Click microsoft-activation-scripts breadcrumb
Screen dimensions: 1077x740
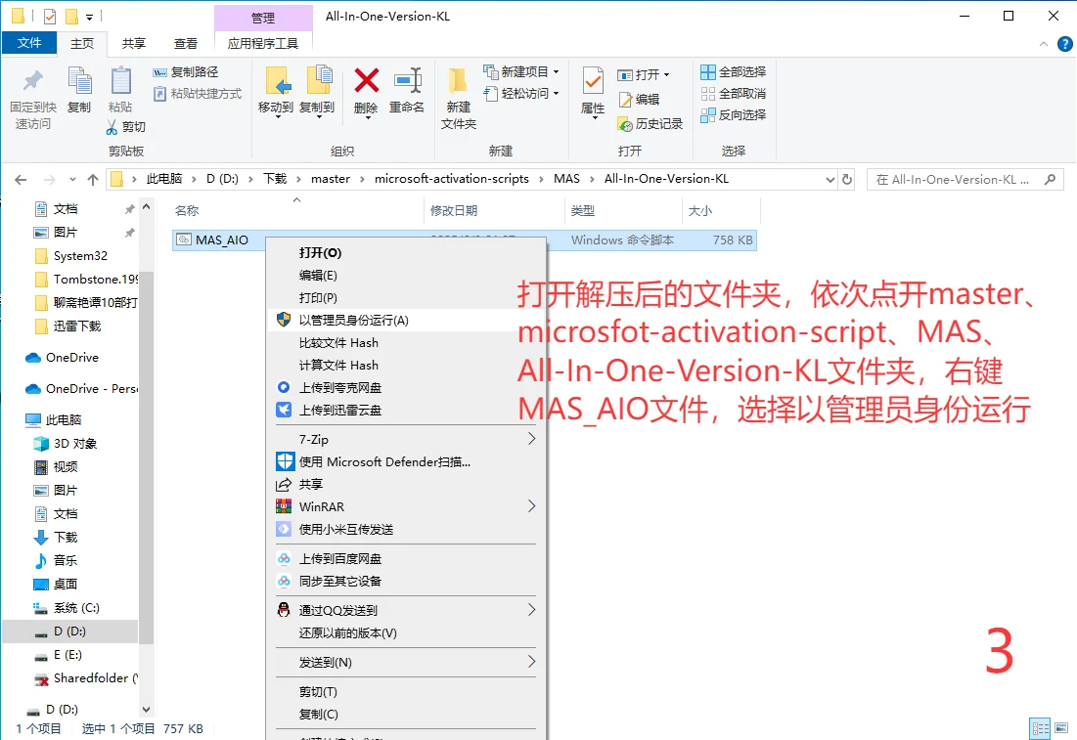click(x=451, y=179)
